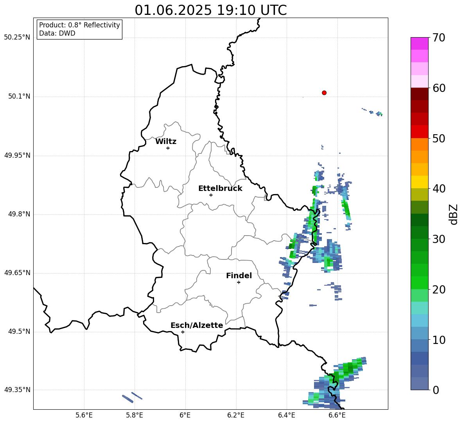Click the Ettelbruck station cross marker

pyautogui.click(x=211, y=195)
